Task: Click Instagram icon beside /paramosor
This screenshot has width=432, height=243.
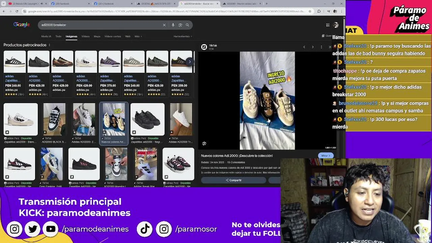Action: tap(164, 229)
